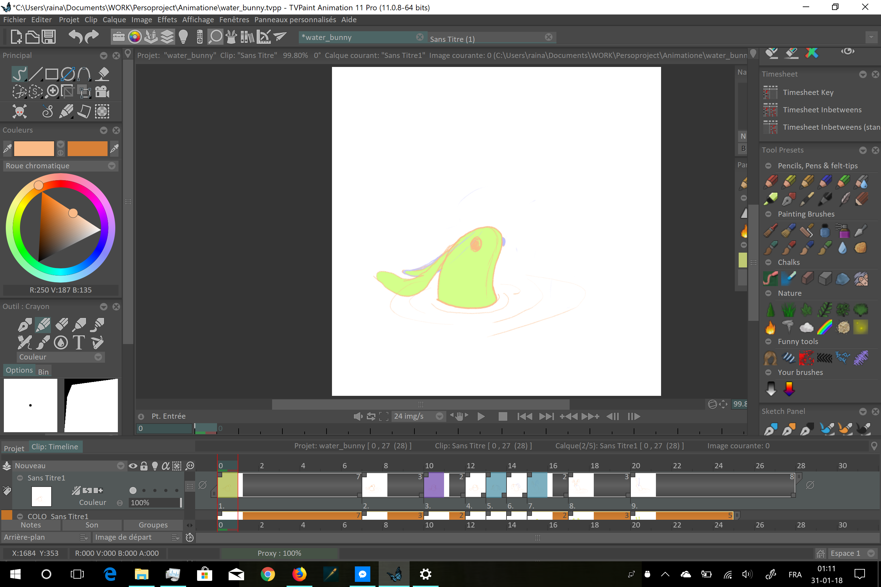Stop animation playback

pyautogui.click(x=503, y=416)
